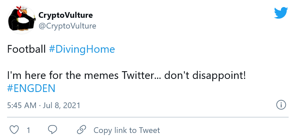295x138 pixels.
Task: Click the like count "1"
Action: (x=29, y=130)
